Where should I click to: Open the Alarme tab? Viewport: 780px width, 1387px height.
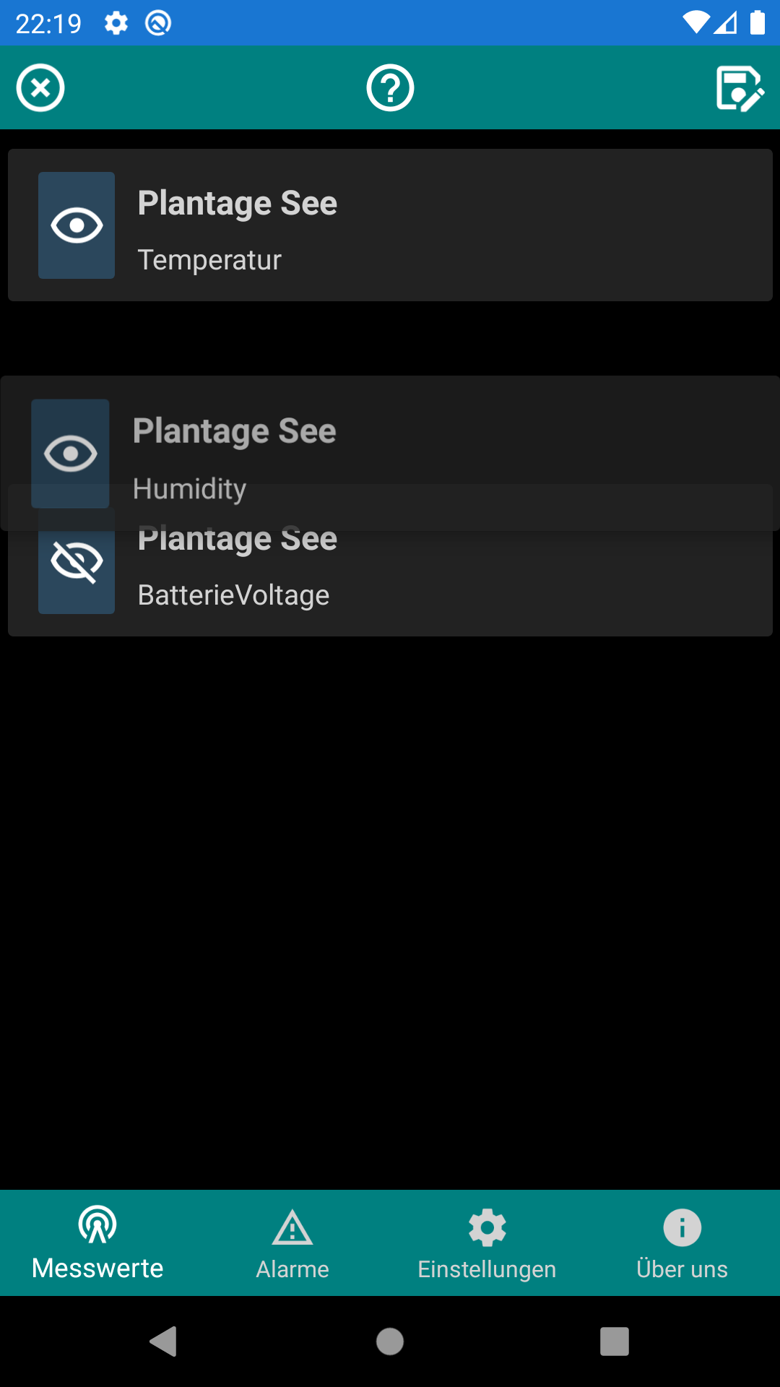pos(292,1243)
